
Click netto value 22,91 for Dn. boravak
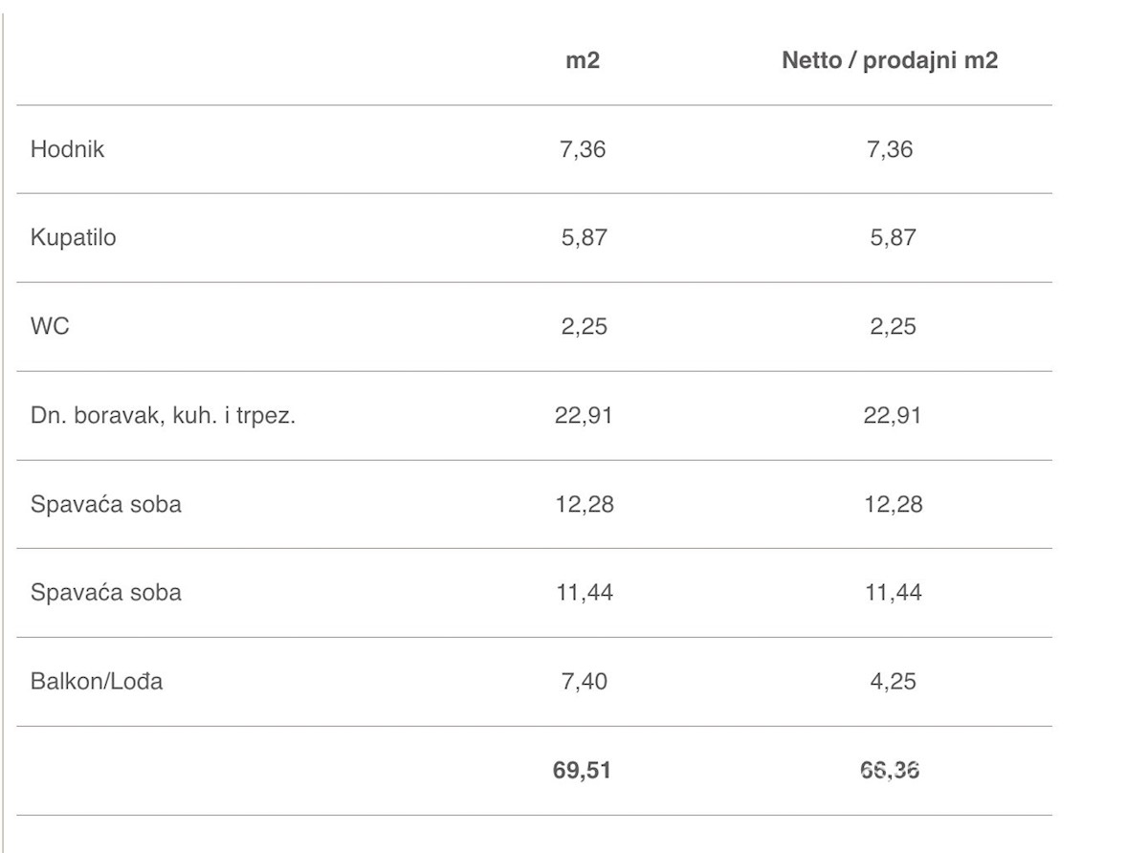point(890,416)
